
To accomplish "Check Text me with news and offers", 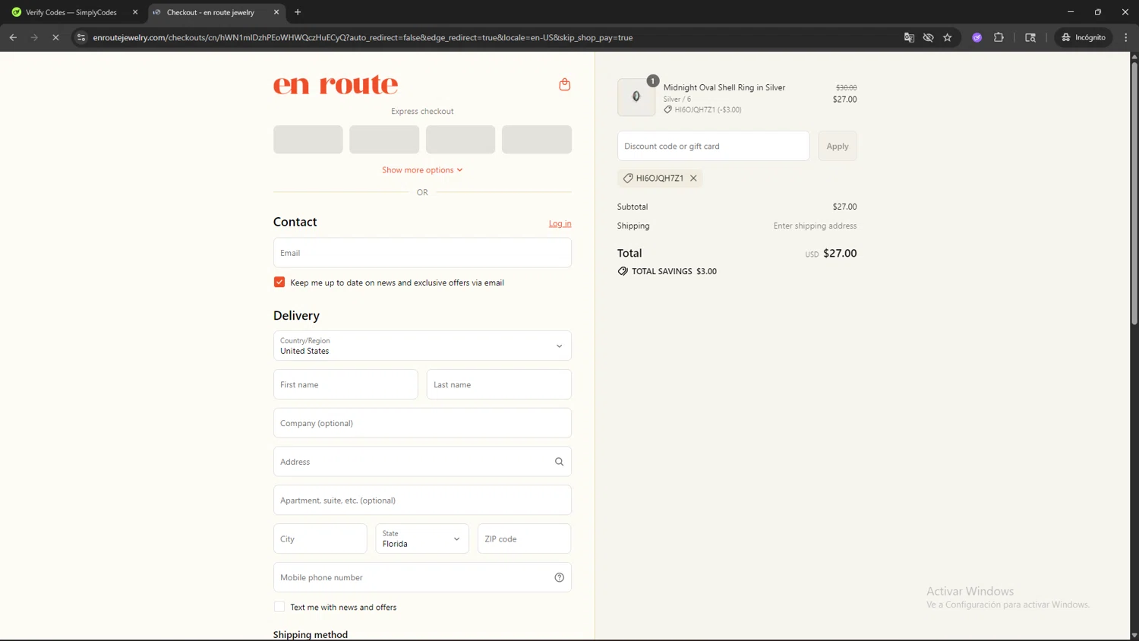I will pos(279,607).
